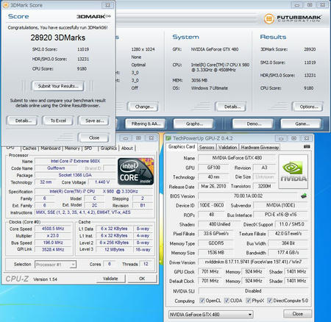Click the 28920 3DMarks score text

click(58, 37)
